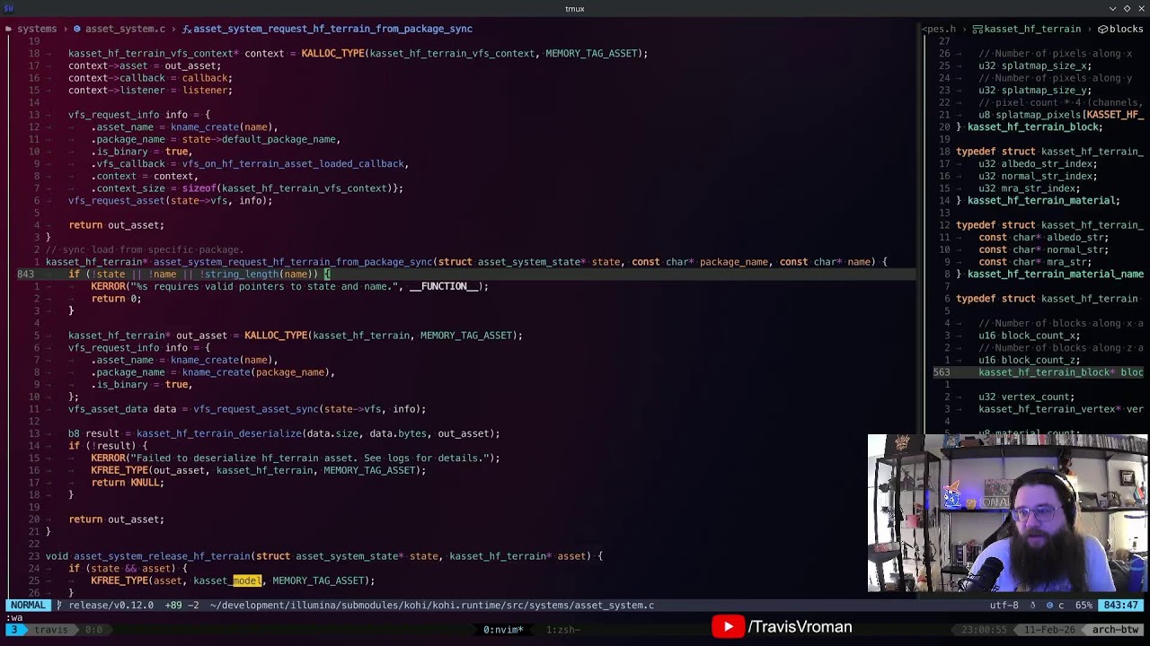Click the highlighted 'model' search match
This screenshot has height=646, width=1150.
[247, 581]
